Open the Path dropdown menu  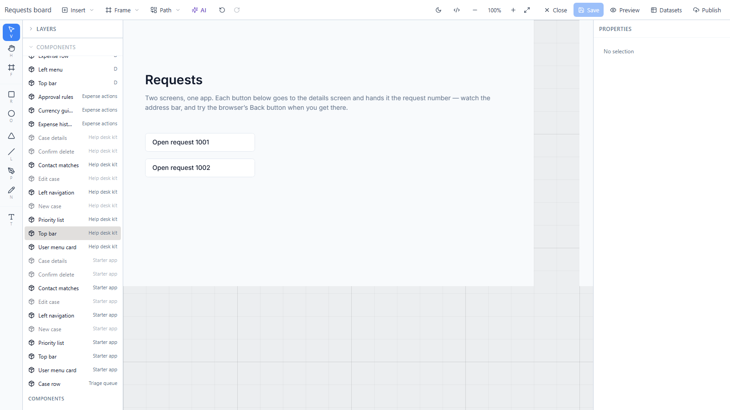point(165,10)
